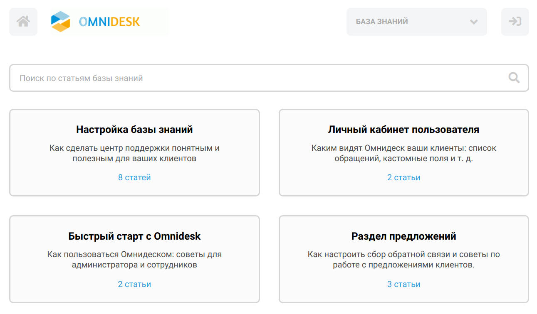Open the login arrow icon
The width and height of the screenshot is (537, 314).
click(x=515, y=22)
